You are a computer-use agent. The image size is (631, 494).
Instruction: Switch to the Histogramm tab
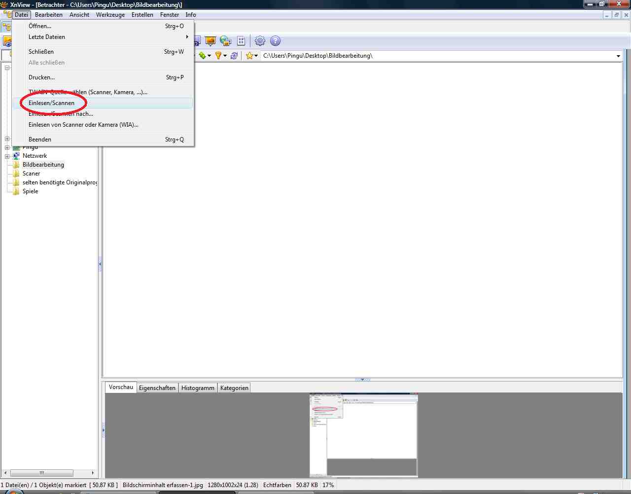pyautogui.click(x=198, y=388)
